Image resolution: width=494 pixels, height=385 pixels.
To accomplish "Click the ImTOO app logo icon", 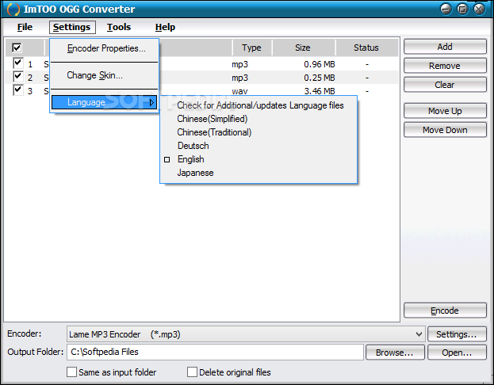I will pyautogui.click(x=13, y=10).
